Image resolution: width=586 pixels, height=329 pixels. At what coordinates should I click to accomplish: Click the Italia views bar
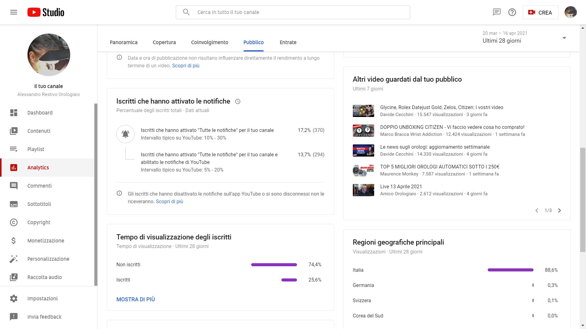(511, 270)
